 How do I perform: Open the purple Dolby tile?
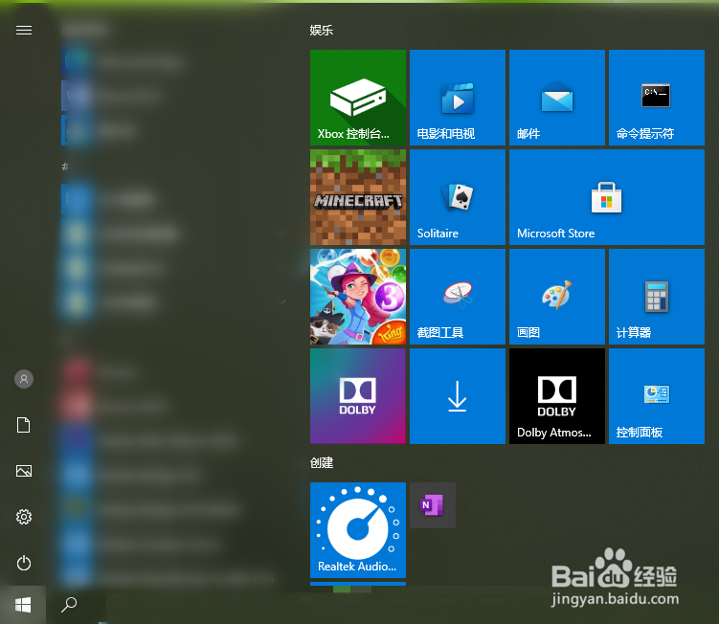(358, 396)
